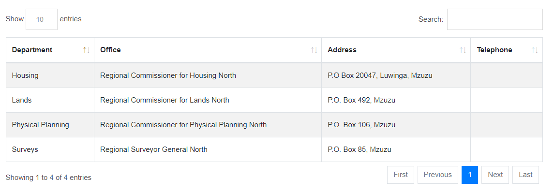This screenshot has width=554, height=193.
Task: Click the Address column header text
Action: coord(342,50)
